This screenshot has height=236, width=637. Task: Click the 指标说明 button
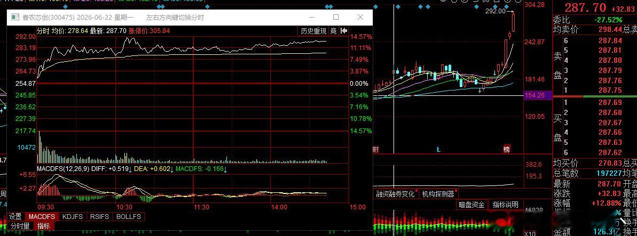pos(505,205)
